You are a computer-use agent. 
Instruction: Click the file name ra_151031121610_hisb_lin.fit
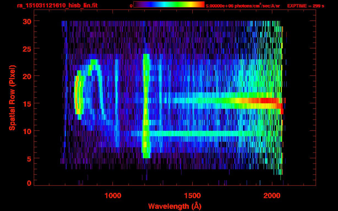57,5
